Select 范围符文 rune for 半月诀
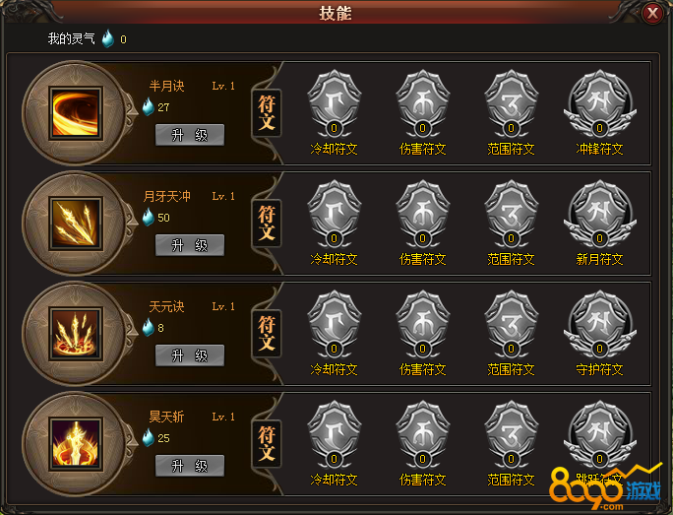 512,104
